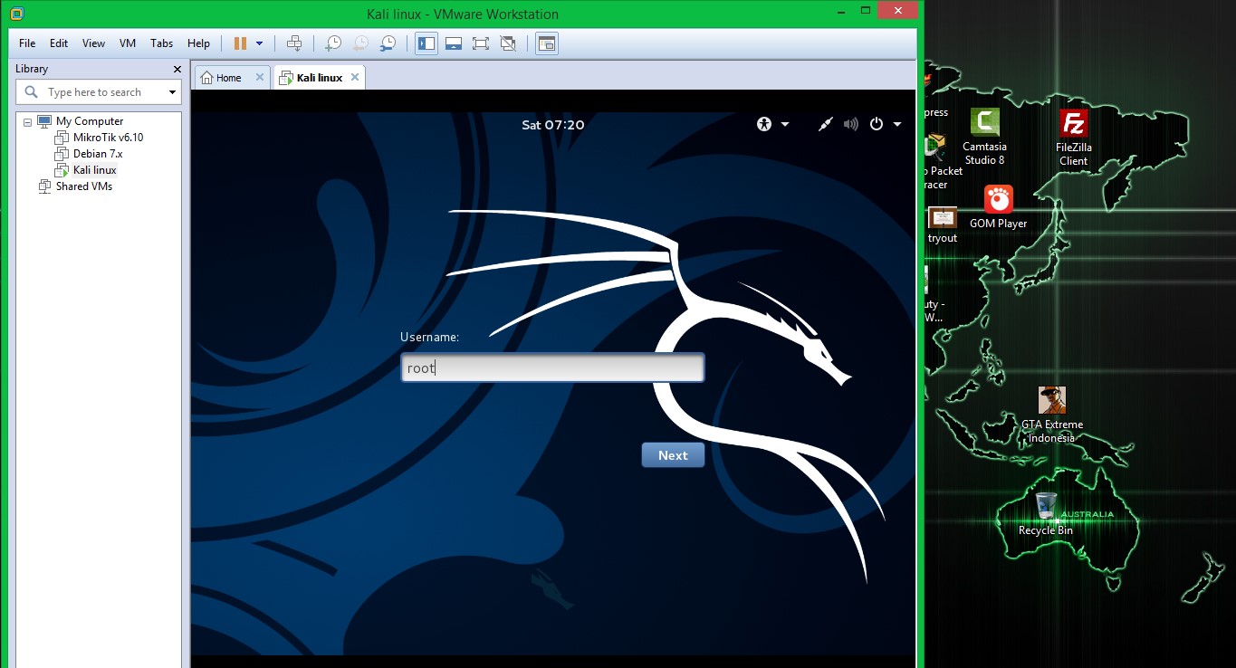Open the accessibility menu icon in Kali

765,124
